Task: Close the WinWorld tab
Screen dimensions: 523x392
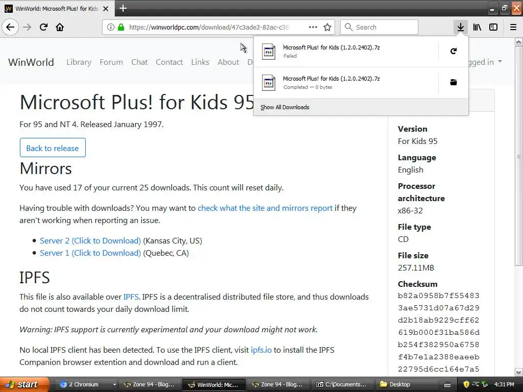Action: (x=106, y=9)
